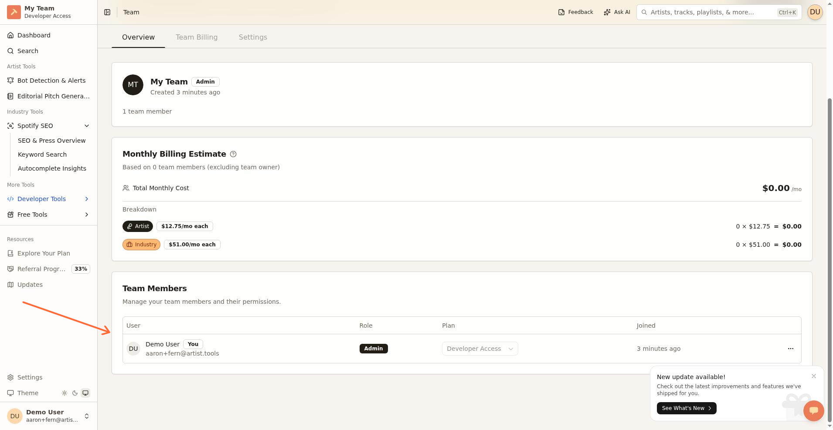Click the Updates map icon

pyautogui.click(x=10, y=285)
